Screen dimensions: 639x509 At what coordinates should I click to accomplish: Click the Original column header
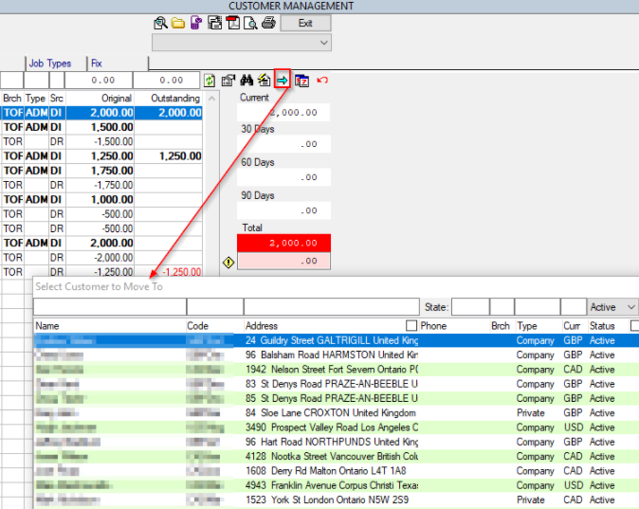point(117,99)
